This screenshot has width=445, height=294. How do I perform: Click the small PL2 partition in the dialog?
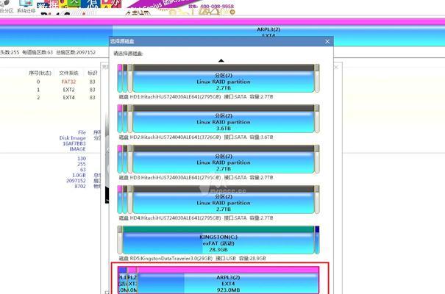point(132,280)
